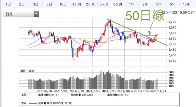Viewport: 196px width, 107px height.
Task: Click the 単純移動平均(25) legend entry
Action: pyautogui.click(x=82, y=95)
